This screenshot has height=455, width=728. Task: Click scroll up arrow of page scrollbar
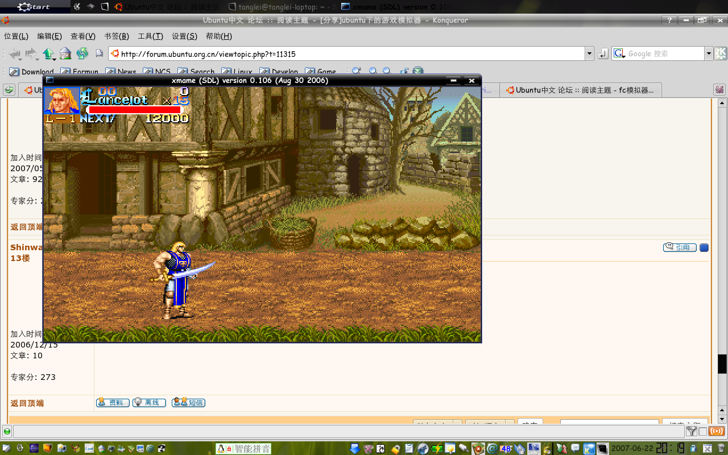(x=722, y=103)
